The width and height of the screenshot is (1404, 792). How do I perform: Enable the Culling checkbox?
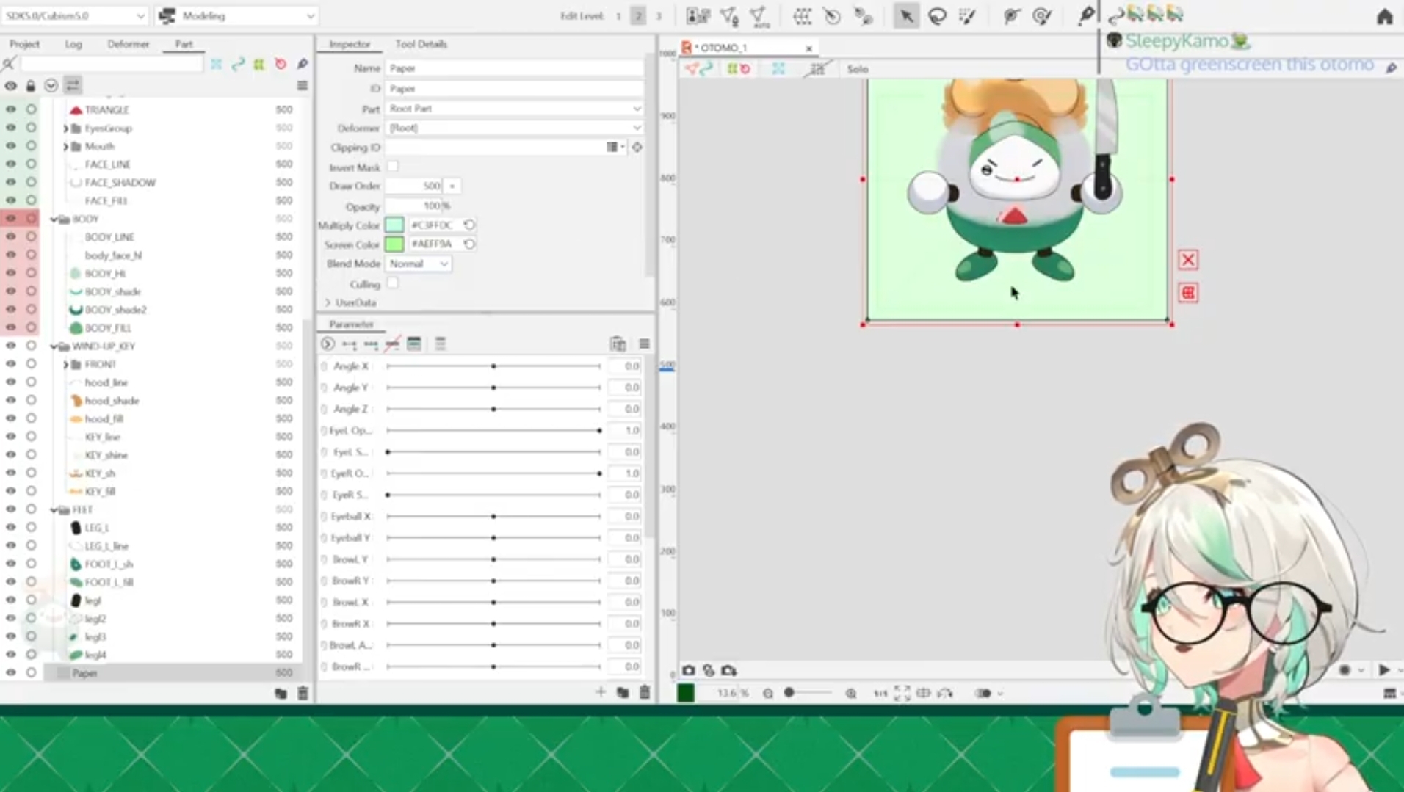393,283
